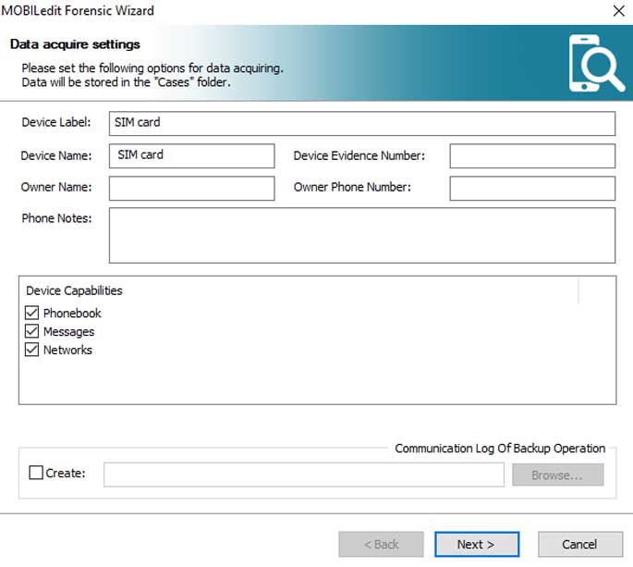
Task: Click the phone magnifier logo icon
Action: [x=596, y=63]
